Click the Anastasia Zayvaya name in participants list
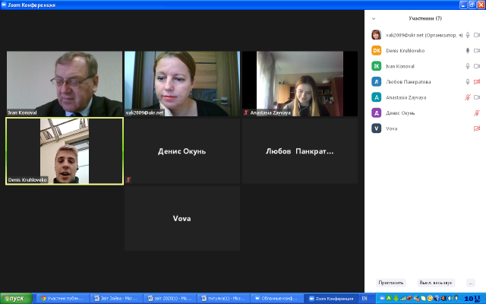This screenshot has width=486, height=304. pyautogui.click(x=406, y=97)
